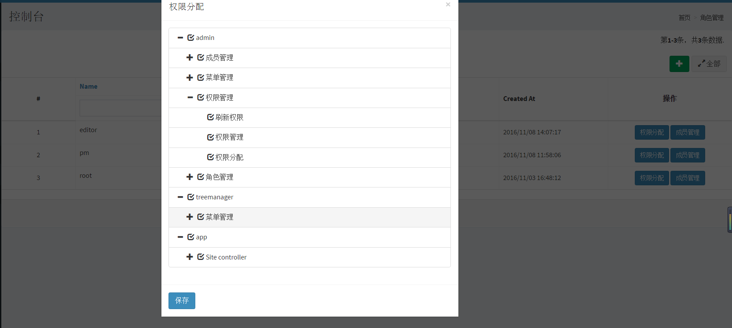Select the Site controller tree label
Image resolution: width=732 pixels, height=328 pixels.
coord(226,257)
